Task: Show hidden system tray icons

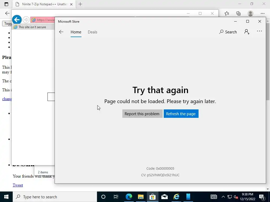Action: 223,197
